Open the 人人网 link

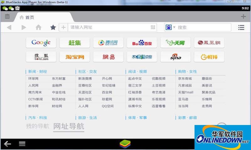click(83, 106)
